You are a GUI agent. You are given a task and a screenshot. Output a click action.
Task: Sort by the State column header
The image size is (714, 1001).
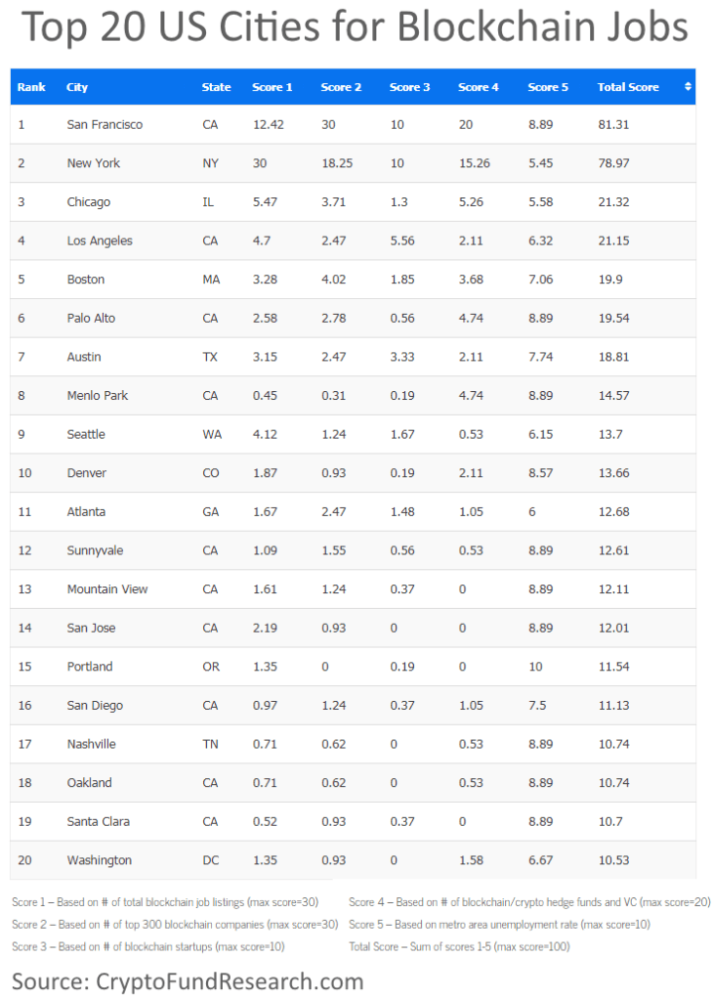(x=216, y=87)
